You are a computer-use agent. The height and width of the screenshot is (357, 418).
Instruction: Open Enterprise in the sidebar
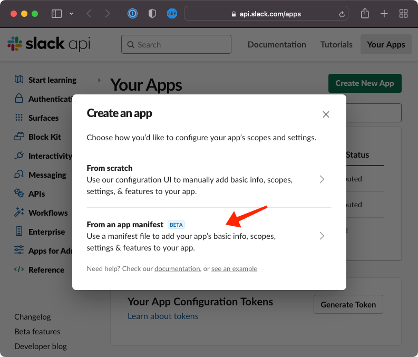pyautogui.click(x=47, y=231)
